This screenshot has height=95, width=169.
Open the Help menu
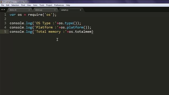pyautogui.click(x=68, y=5)
